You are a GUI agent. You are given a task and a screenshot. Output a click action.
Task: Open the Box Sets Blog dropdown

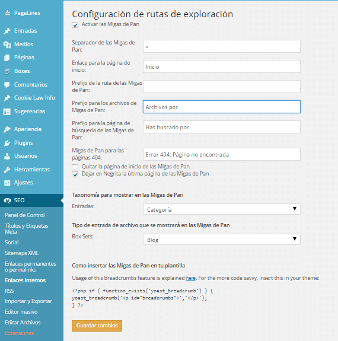click(222, 239)
